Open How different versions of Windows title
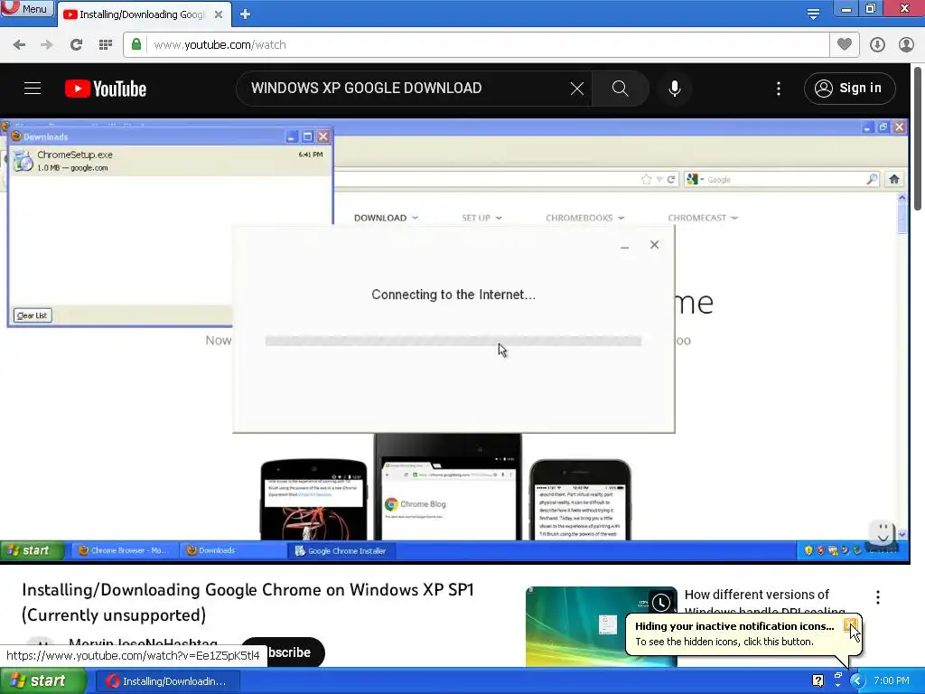 (764, 603)
